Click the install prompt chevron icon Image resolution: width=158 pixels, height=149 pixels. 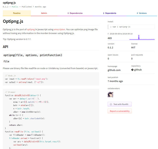[111, 27]
